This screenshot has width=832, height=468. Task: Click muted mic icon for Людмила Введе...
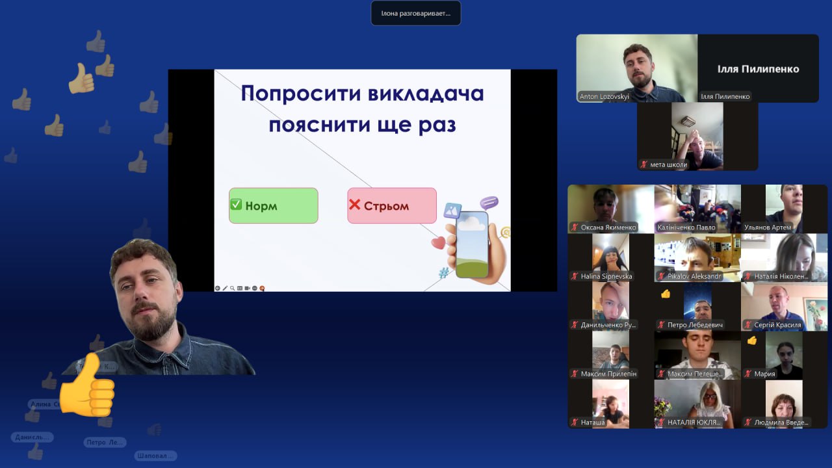point(748,422)
